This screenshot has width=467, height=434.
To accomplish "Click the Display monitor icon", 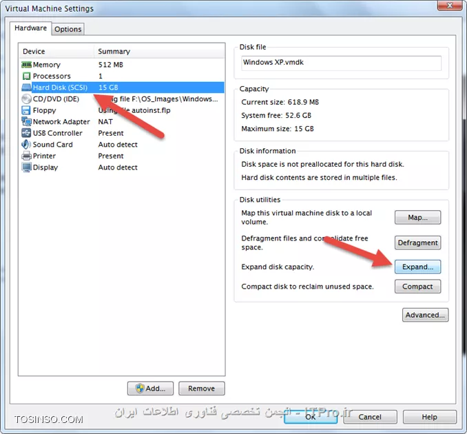I will [26, 167].
